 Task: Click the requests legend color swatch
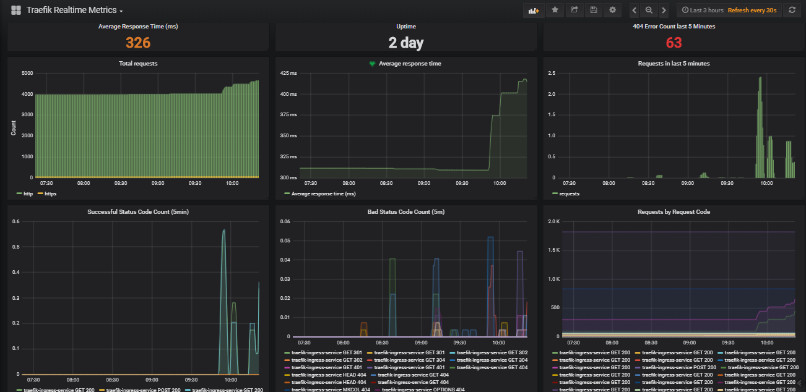(555, 194)
